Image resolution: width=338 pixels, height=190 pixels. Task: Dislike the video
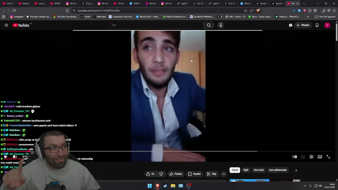(161, 174)
